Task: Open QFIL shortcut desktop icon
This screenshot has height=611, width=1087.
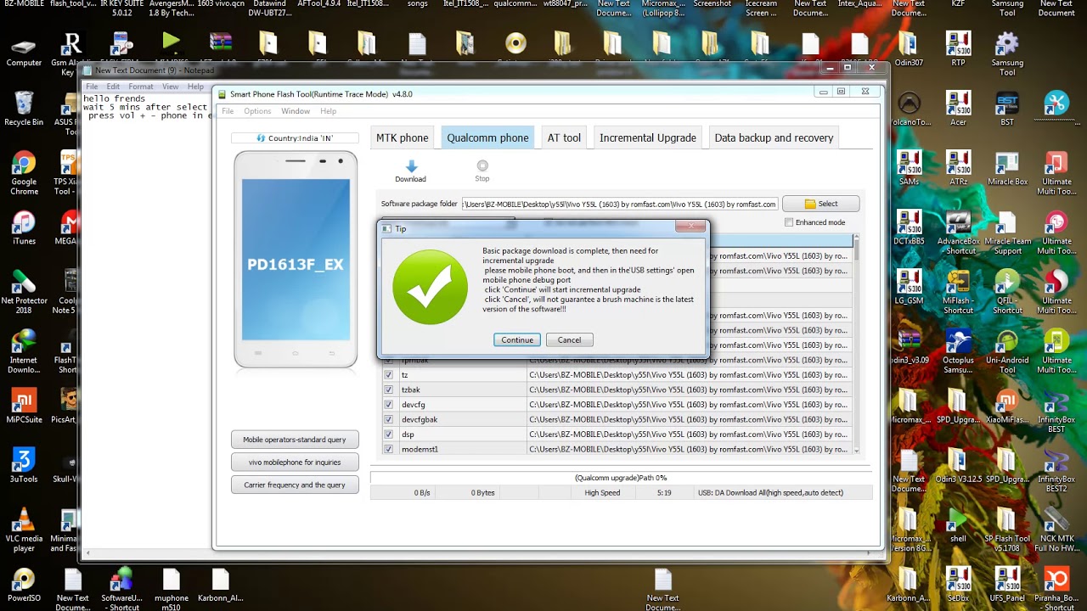Action: (x=1007, y=291)
